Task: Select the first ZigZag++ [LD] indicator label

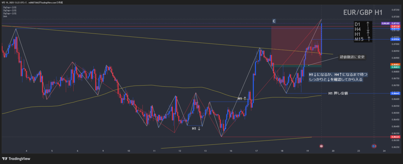Action: [x=9, y=7]
